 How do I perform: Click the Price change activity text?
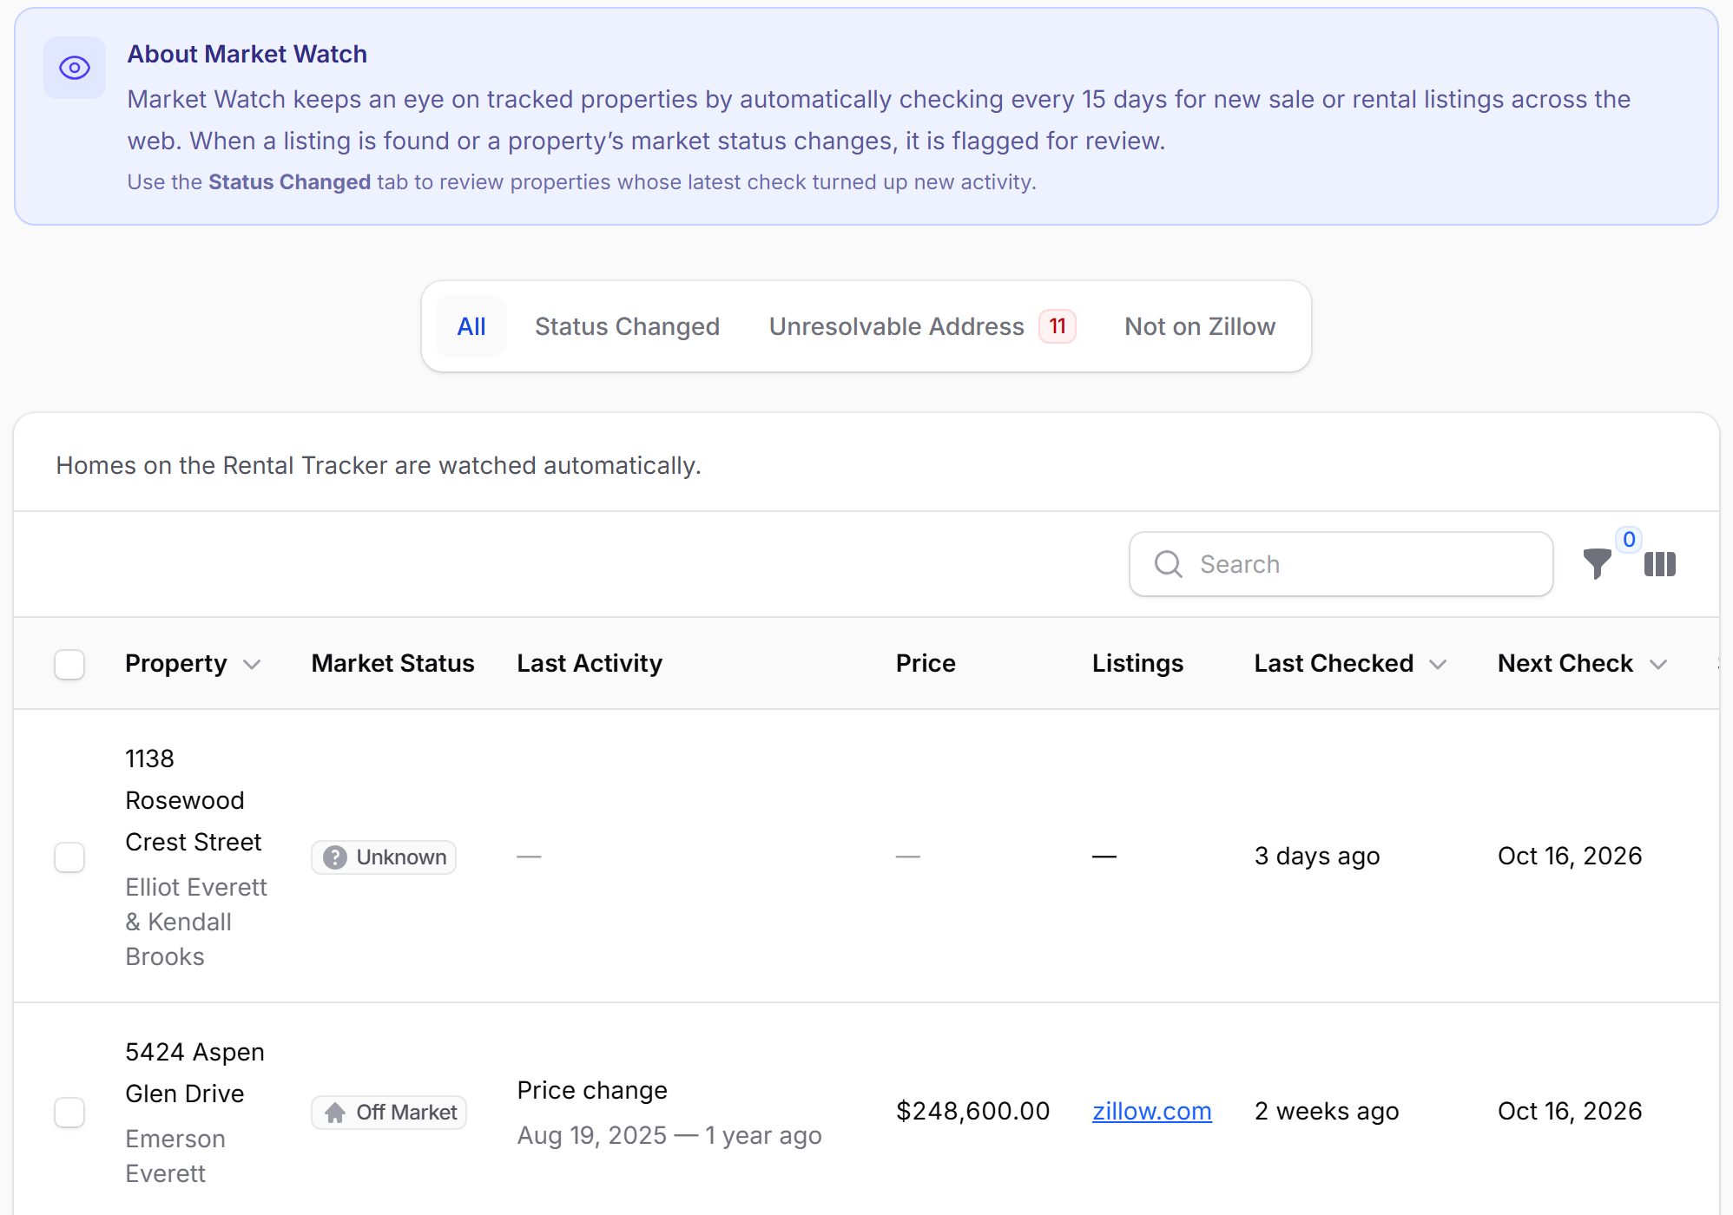(592, 1090)
